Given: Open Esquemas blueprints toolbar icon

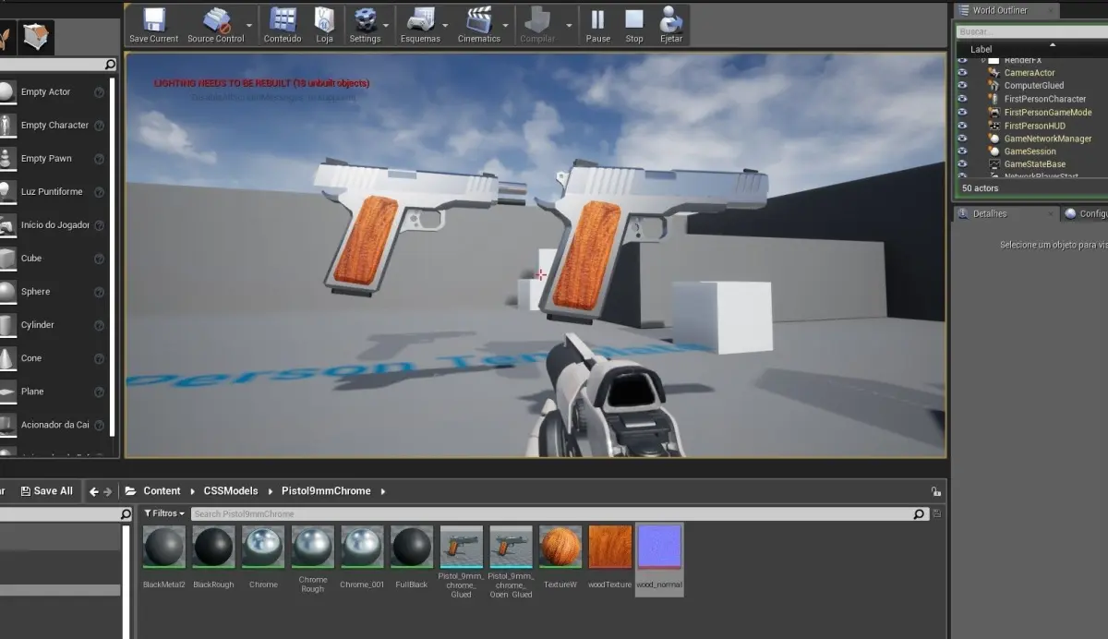Looking at the screenshot, I should click(x=421, y=19).
